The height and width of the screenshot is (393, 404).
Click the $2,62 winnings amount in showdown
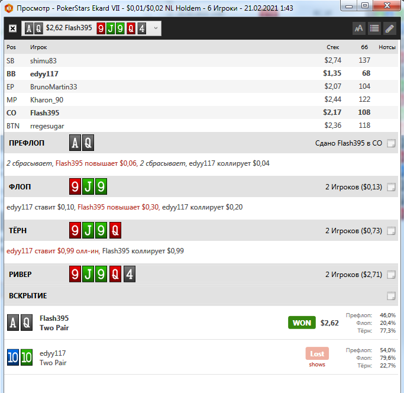[329, 323]
